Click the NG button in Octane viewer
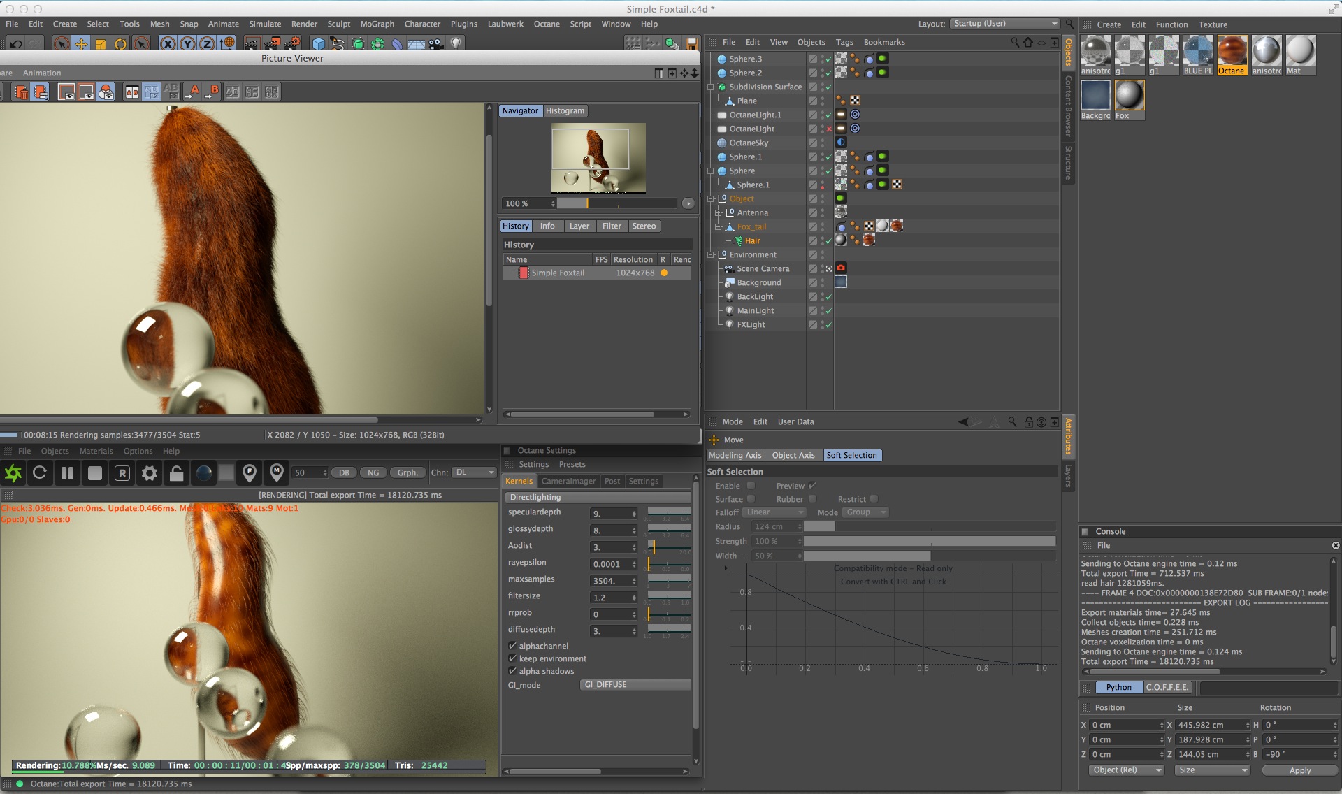Viewport: 1342px width, 794px height. (373, 473)
